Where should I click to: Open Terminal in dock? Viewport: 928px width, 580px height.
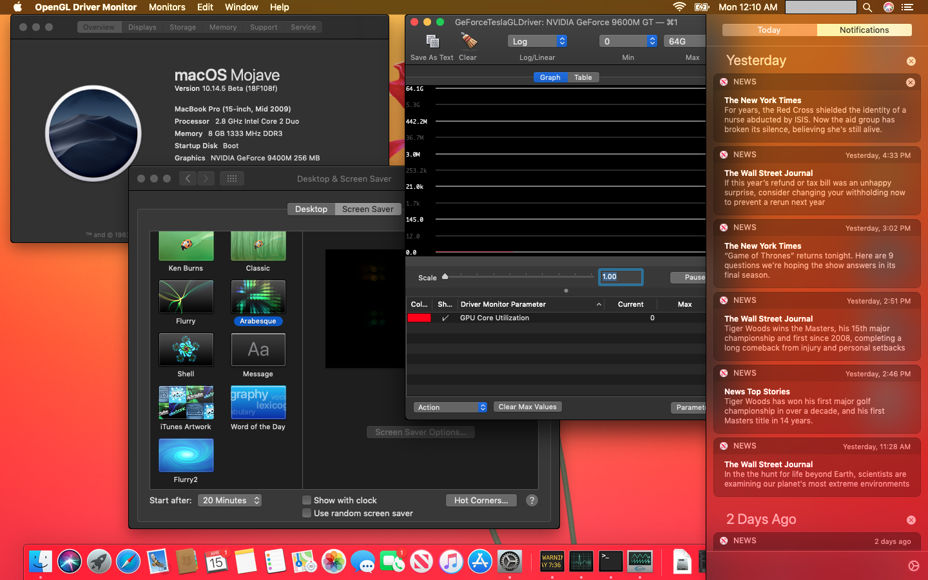tap(610, 561)
